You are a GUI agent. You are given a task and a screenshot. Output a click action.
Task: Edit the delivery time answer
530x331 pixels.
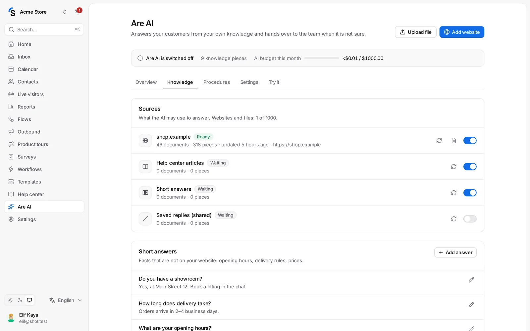click(x=471, y=305)
